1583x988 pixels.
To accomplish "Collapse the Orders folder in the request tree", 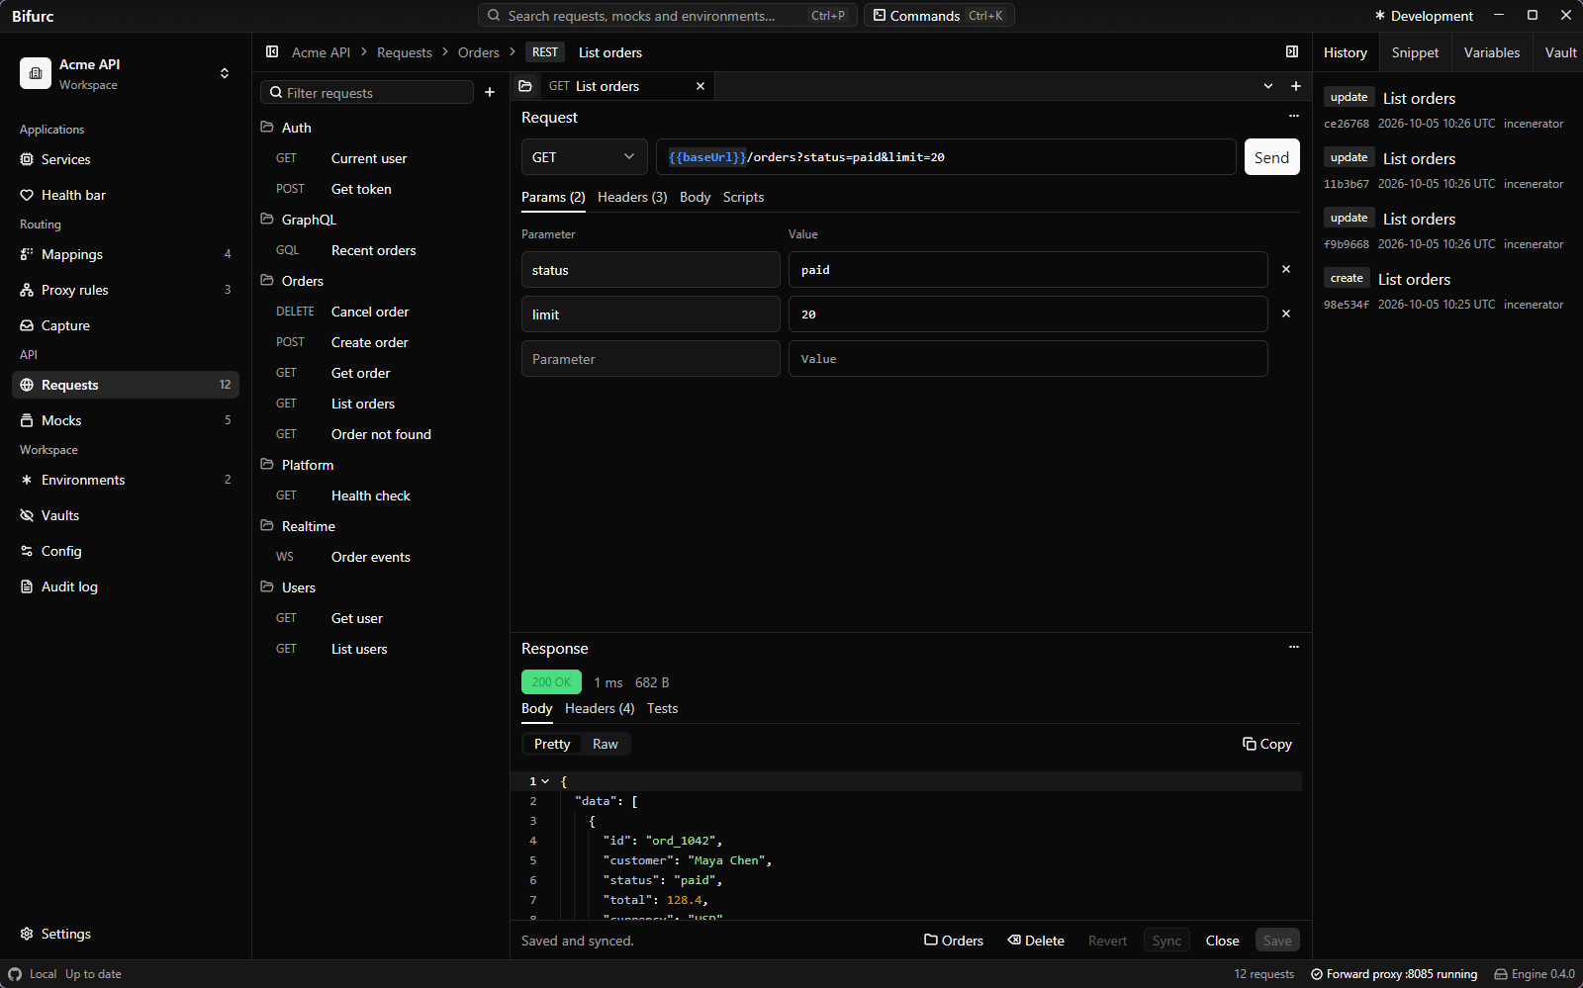I will pos(381,281).
